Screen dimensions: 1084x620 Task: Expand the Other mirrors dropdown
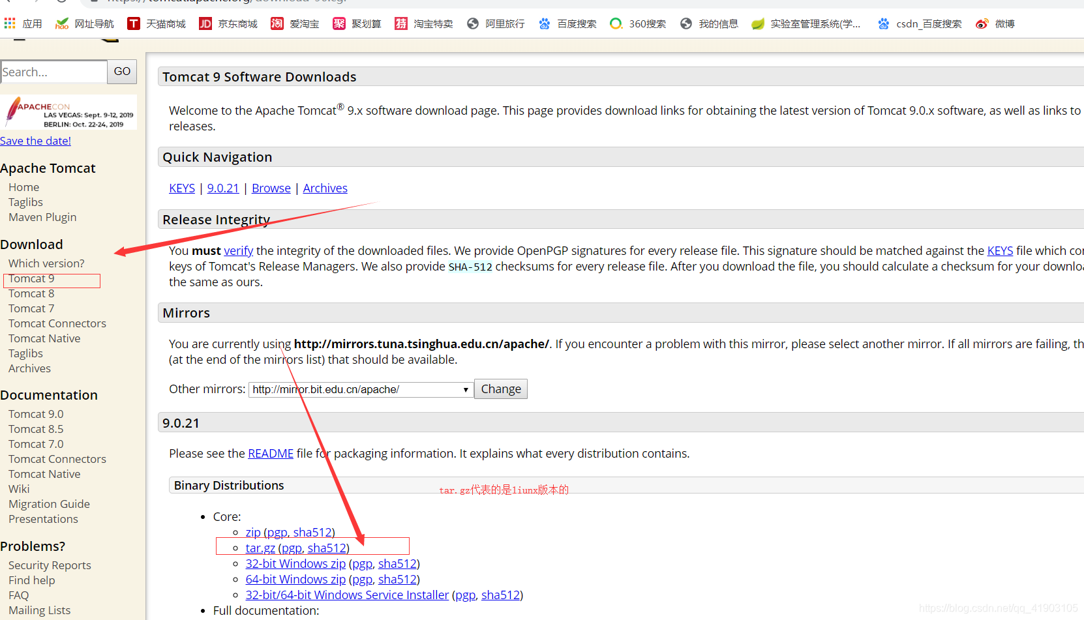pos(361,389)
